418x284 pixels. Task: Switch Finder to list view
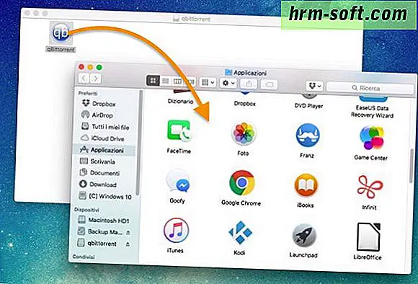(x=166, y=81)
